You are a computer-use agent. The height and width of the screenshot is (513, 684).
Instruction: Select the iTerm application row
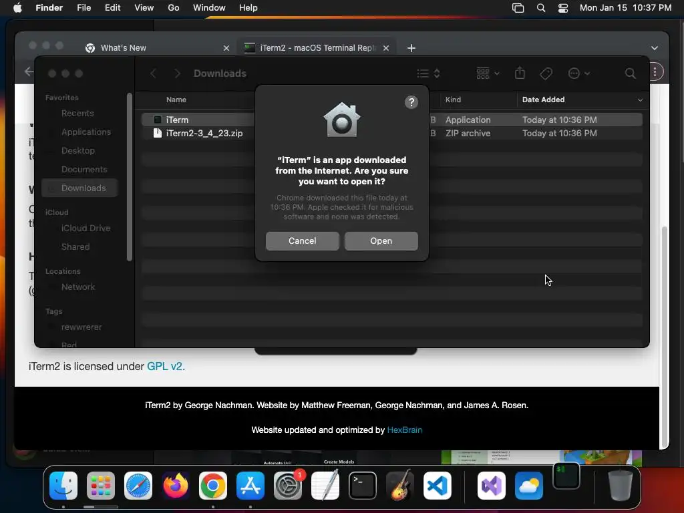pyautogui.click(x=391, y=120)
